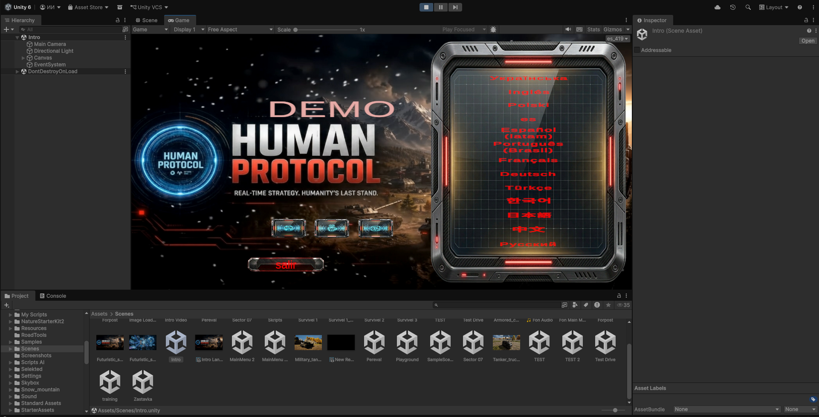Screen dimensions: 819x417
Task: Collapse the Intro scene in Hierarchy
Action: [x=17, y=37]
